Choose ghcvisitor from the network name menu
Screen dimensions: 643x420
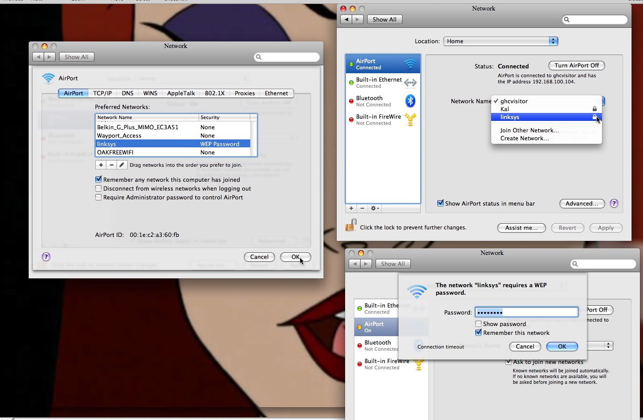(546, 101)
